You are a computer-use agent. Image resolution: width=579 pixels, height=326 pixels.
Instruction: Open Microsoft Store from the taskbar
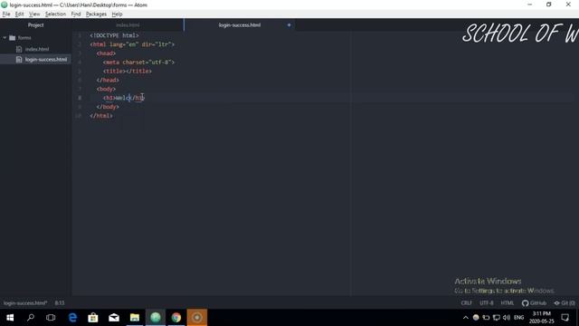[x=93, y=318]
